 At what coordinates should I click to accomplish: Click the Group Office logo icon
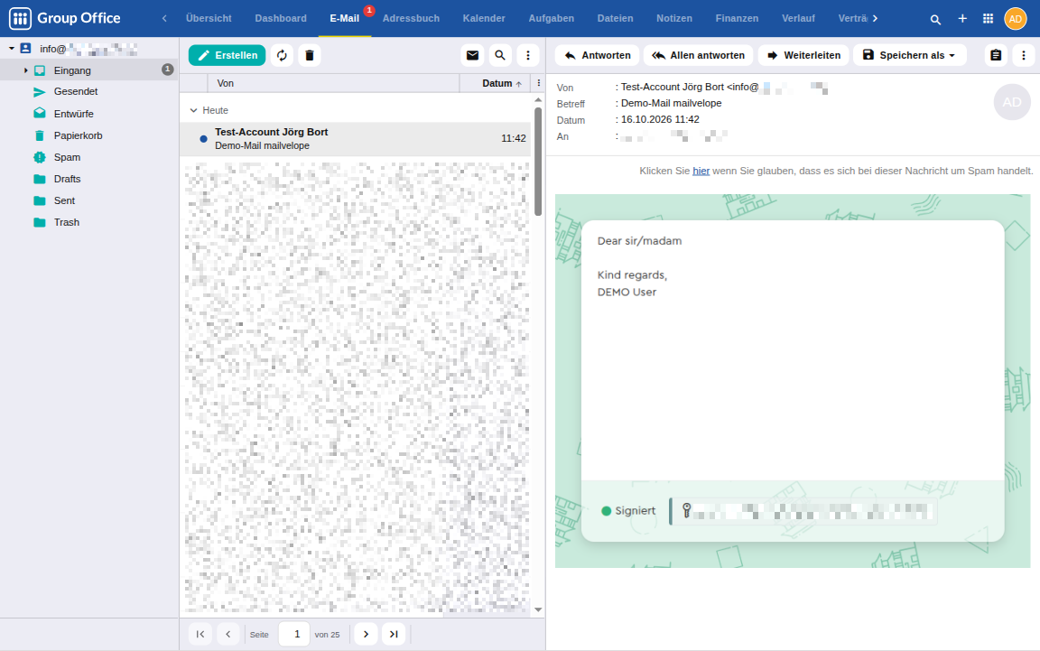click(x=20, y=18)
